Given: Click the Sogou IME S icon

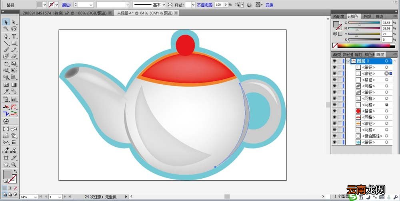Looking at the screenshot, I should coord(353,197).
